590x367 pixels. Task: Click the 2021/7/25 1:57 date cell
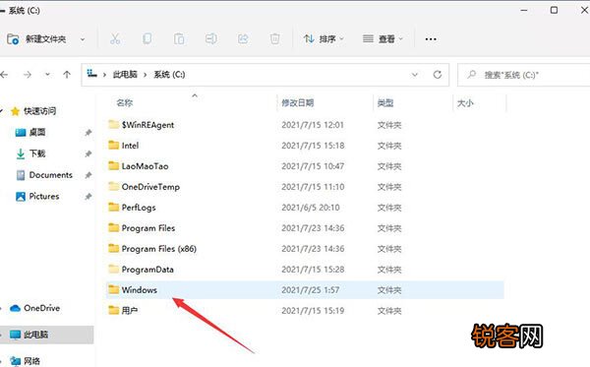(x=310, y=290)
